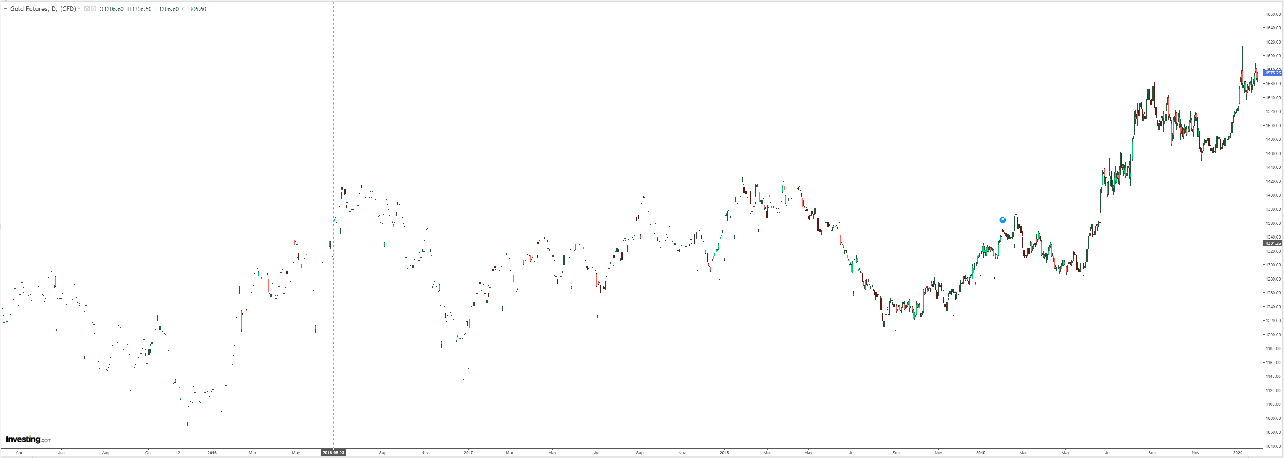Click the 2019 label on time axis
The height and width of the screenshot is (458, 1284).
point(980,453)
